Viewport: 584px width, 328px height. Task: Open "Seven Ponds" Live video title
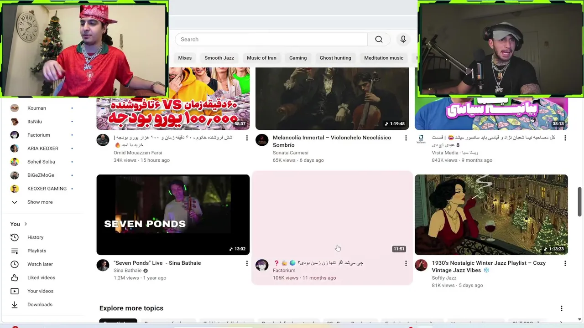[x=157, y=263]
